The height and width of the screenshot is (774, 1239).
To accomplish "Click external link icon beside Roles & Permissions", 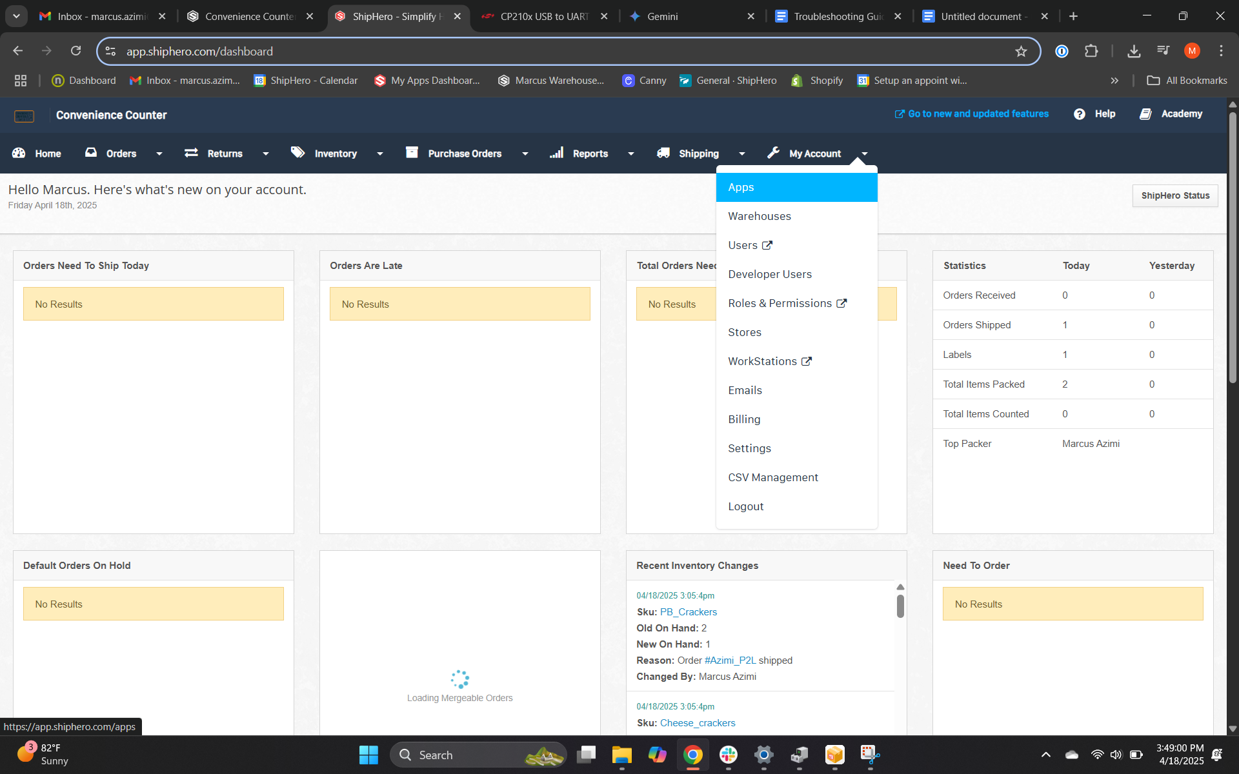I will [x=841, y=303].
